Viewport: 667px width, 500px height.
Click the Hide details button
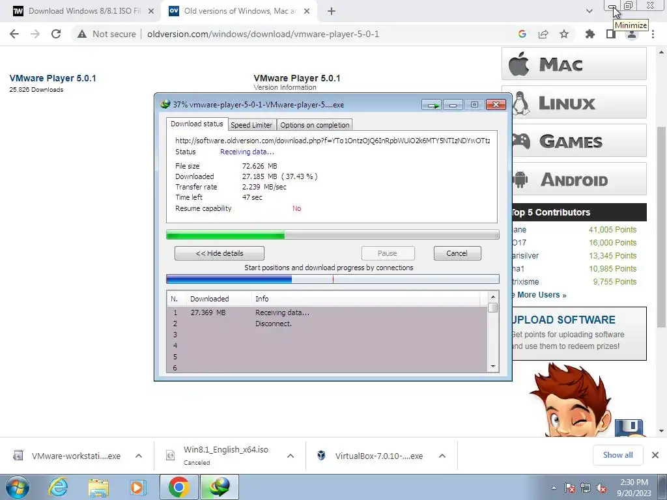pos(220,253)
